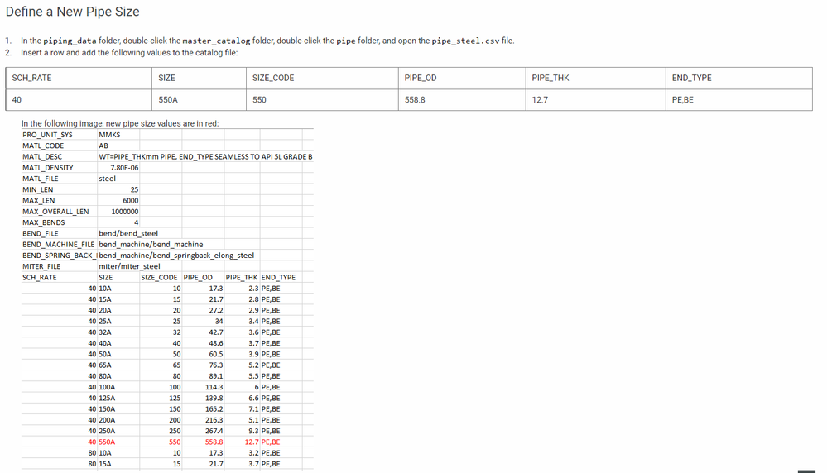This screenshot has width=827, height=473.
Task: Click SIZE header in the top values table
Action: pos(166,78)
